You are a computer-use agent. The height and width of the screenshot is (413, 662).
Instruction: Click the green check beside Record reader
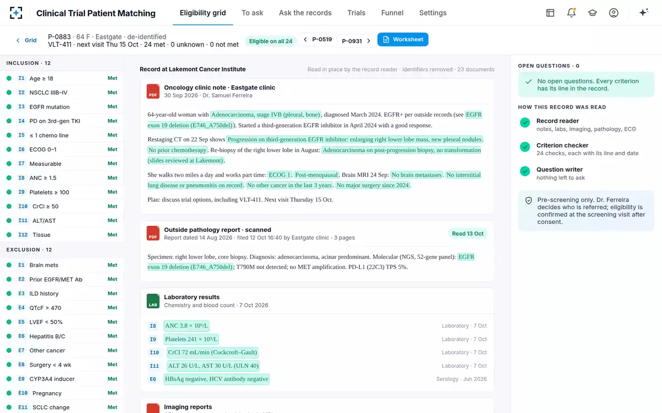(x=525, y=122)
